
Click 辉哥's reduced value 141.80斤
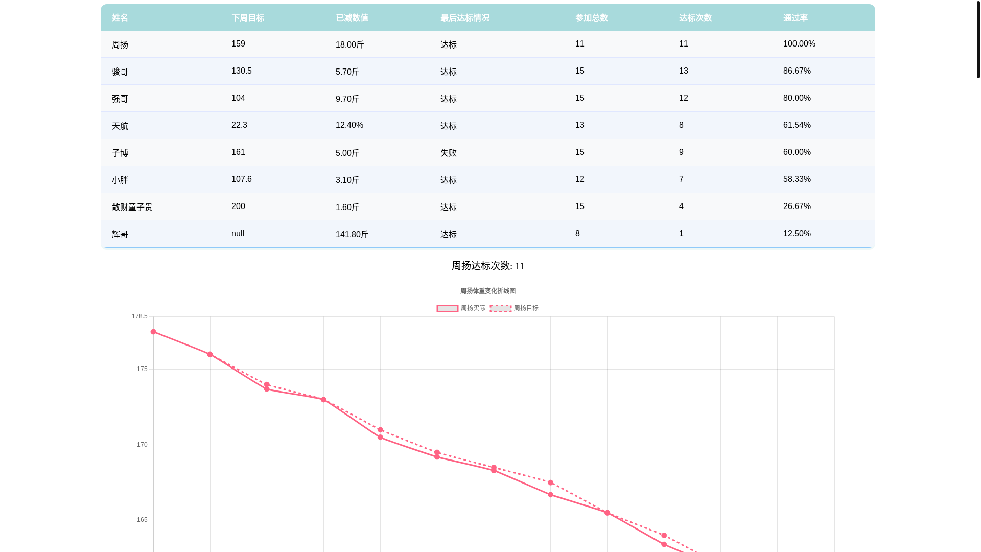(x=352, y=235)
